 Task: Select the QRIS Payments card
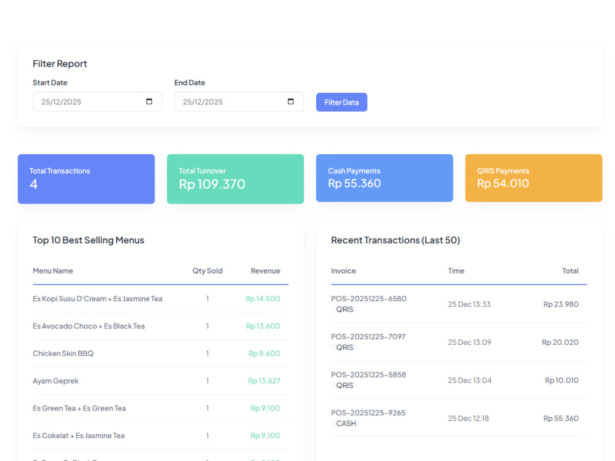(533, 178)
